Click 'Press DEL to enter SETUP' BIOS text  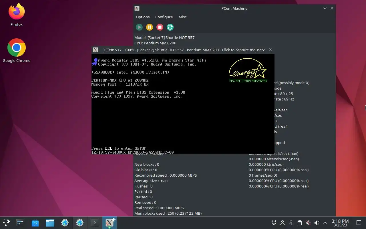pos(119,148)
